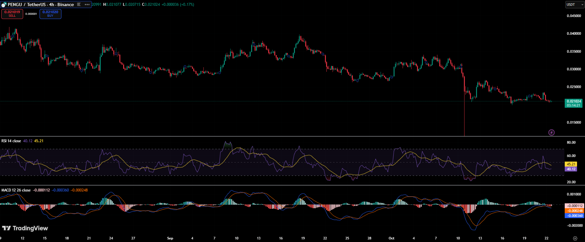The width and height of the screenshot is (585, 242).
Task: Open chart settings gear at bottom right
Action: [x=575, y=238]
